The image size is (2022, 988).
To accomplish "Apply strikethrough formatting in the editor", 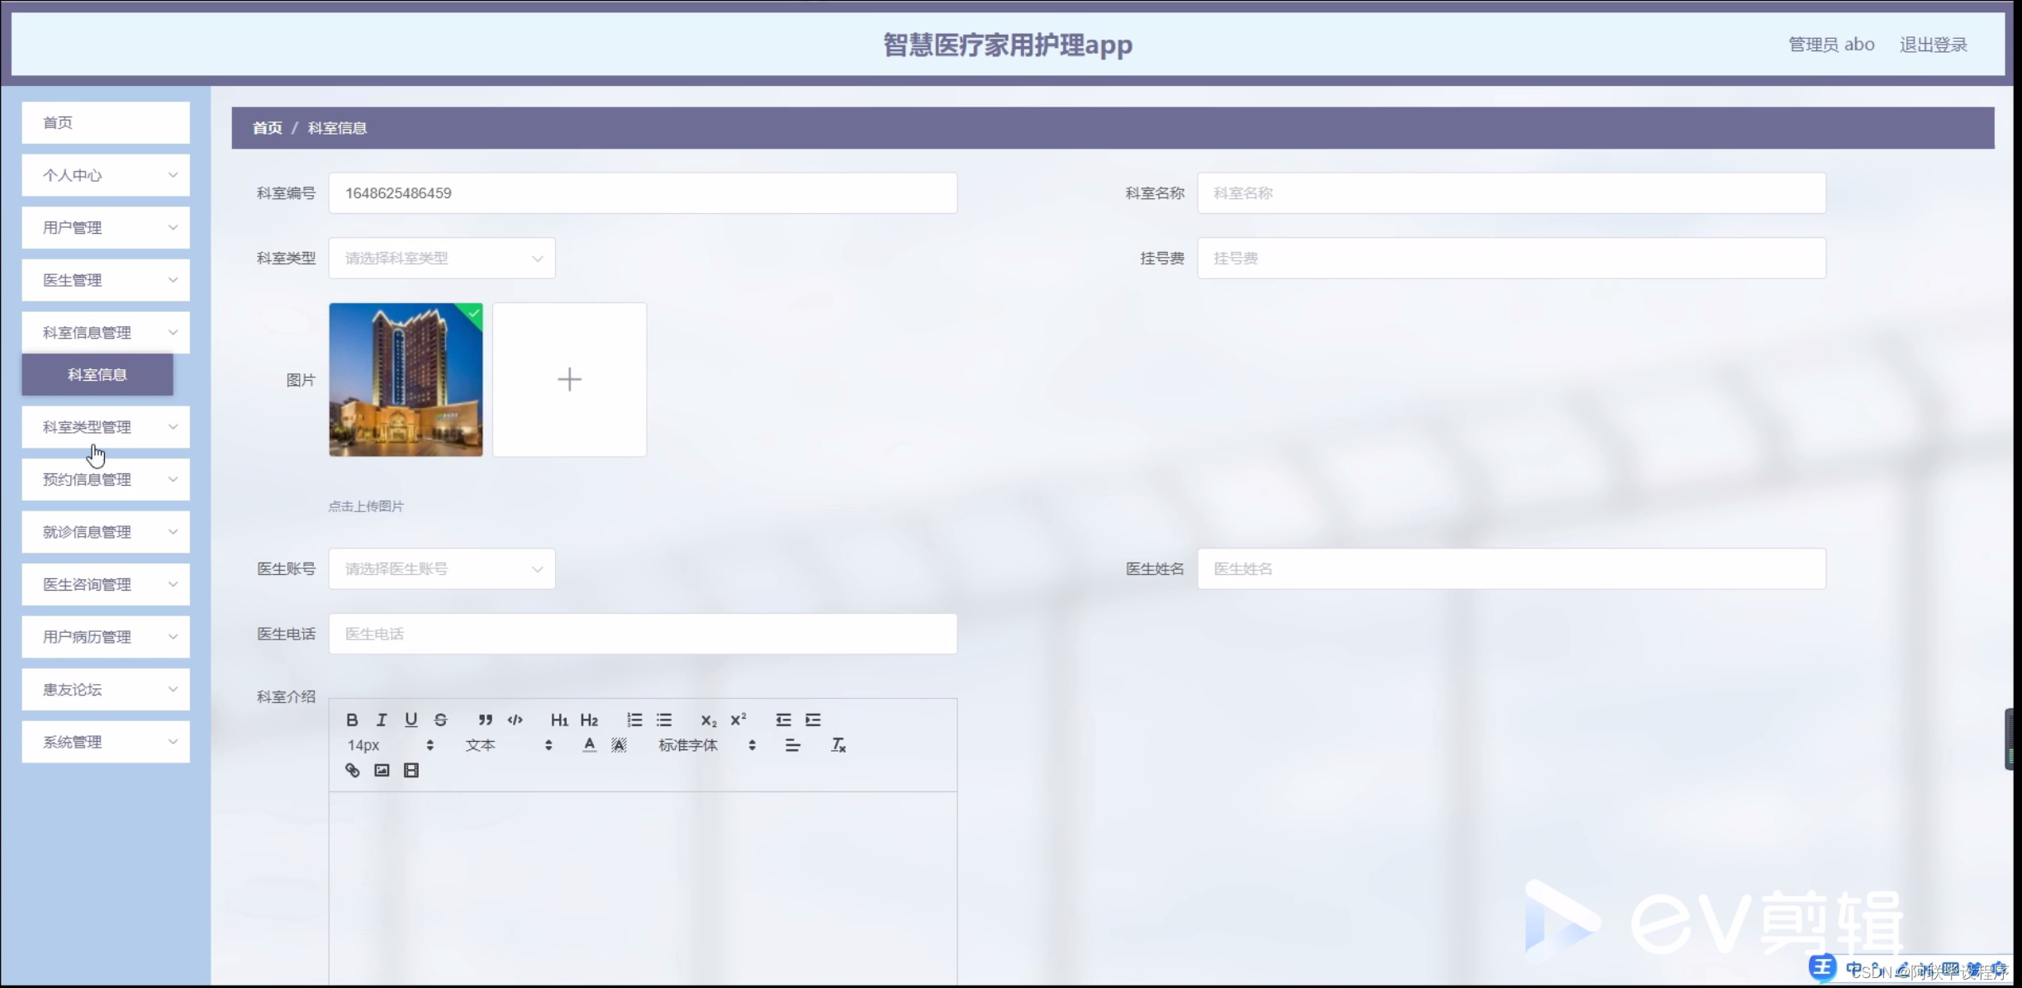I will tap(440, 720).
